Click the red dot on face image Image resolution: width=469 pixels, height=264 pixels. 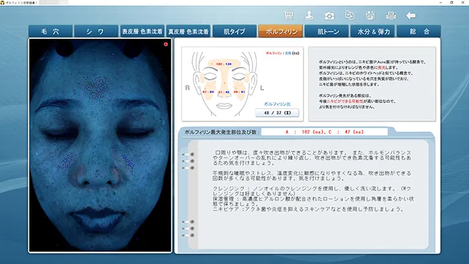pos(165,44)
